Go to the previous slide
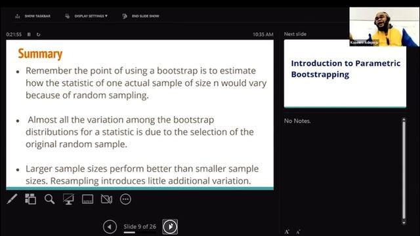 [x=110, y=227]
